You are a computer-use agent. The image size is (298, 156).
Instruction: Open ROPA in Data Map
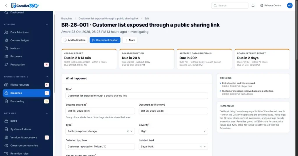click(x=14, y=121)
